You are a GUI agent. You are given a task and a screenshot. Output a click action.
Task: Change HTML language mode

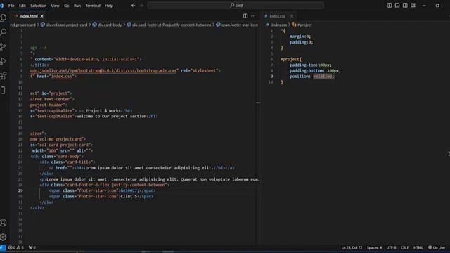click(418, 247)
